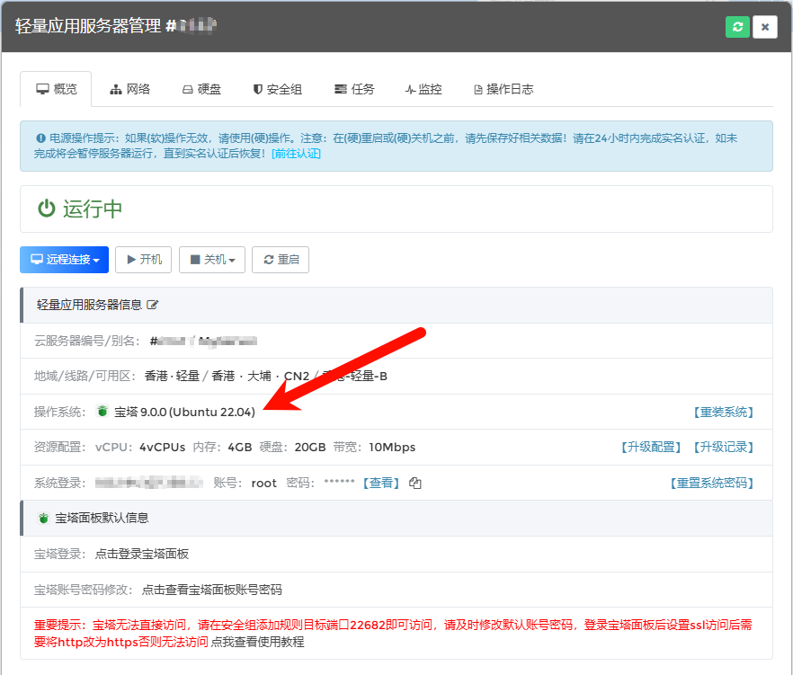
Task: Open the 监控 monitoring tab
Action: (x=423, y=90)
